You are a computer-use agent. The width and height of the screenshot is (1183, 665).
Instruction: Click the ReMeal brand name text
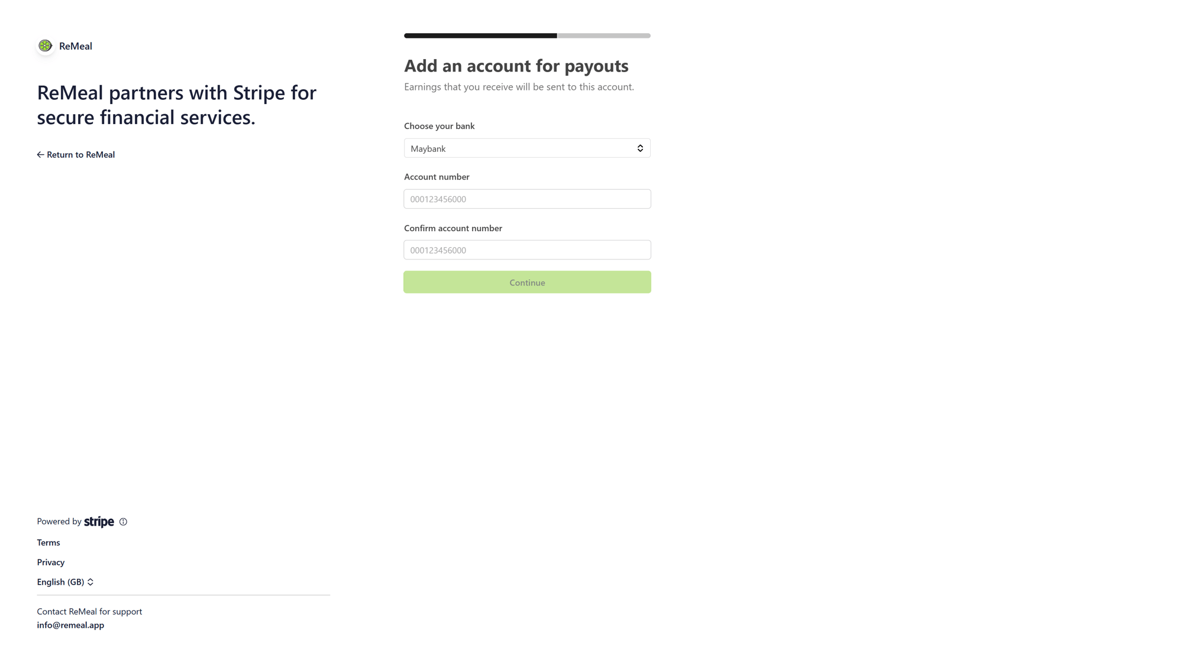click(x=76, y=46)
